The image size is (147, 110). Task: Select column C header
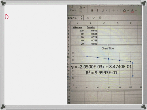(104, 24)
